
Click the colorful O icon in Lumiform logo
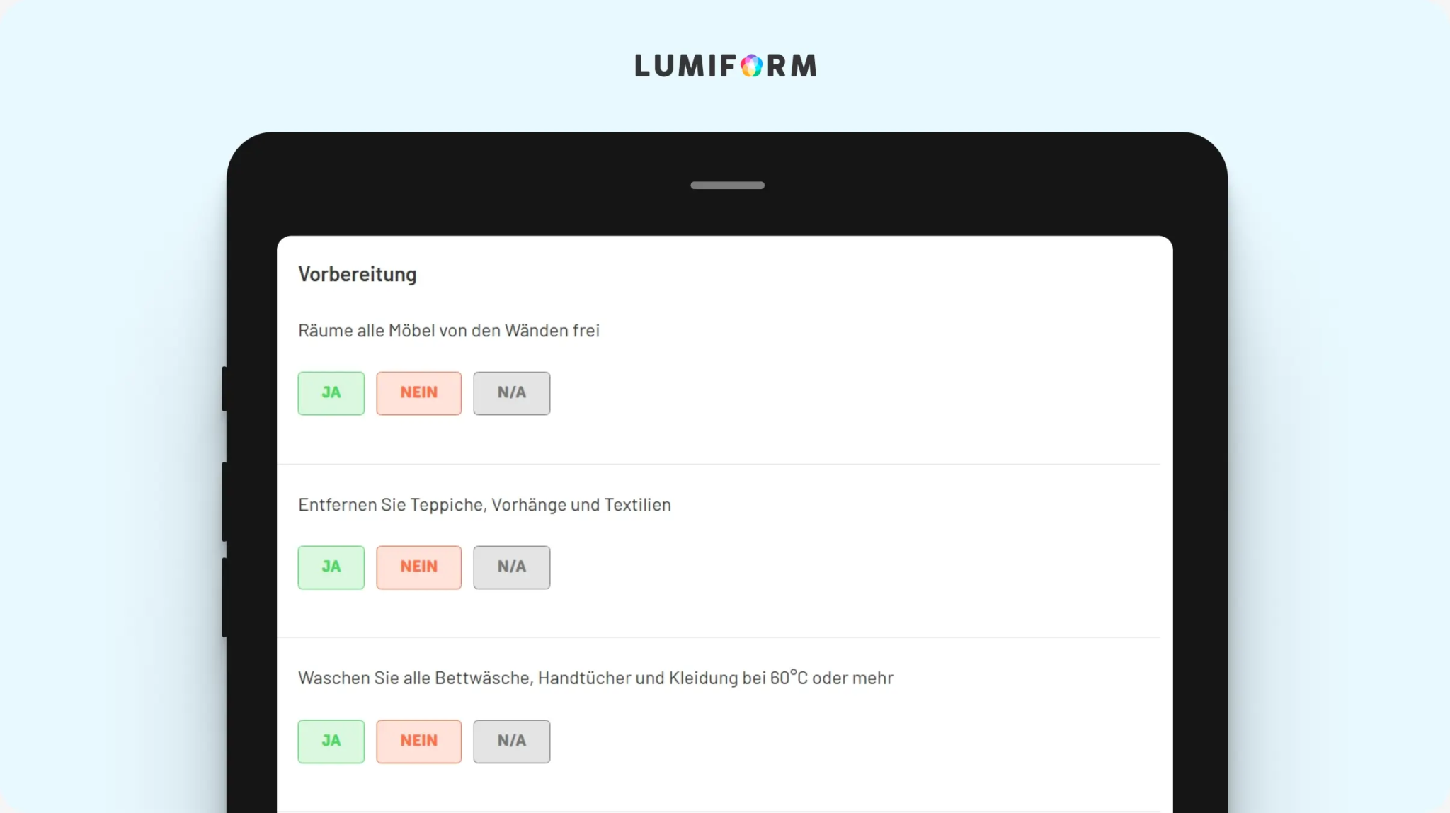click(751, 66)
